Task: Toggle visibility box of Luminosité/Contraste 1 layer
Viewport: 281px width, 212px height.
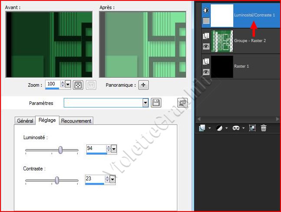Action: [x=206, y=21]
